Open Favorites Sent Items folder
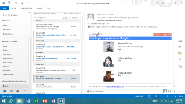 7,30
